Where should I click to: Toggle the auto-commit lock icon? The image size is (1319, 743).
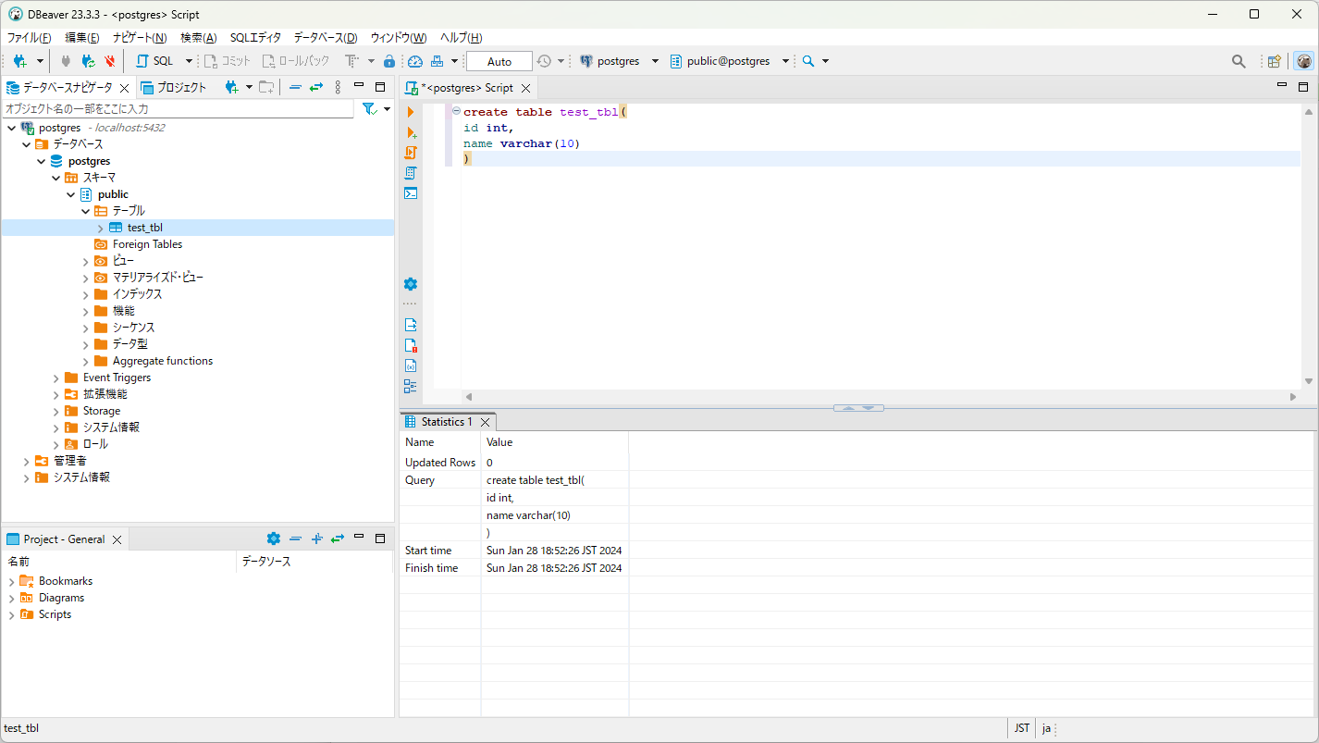(388, 60)
